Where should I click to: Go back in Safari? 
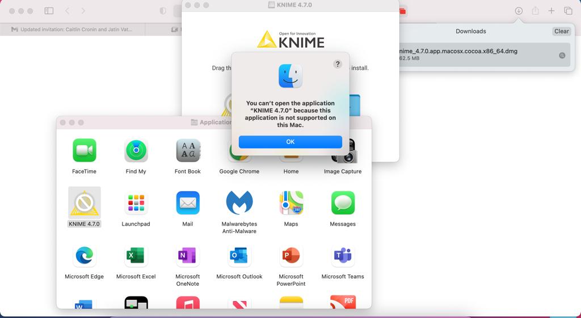pyautogui.click(x=67, y=11)
